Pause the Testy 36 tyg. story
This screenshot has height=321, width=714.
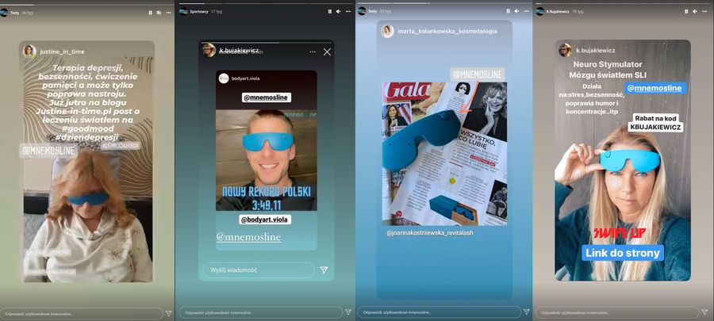point(150,13)
